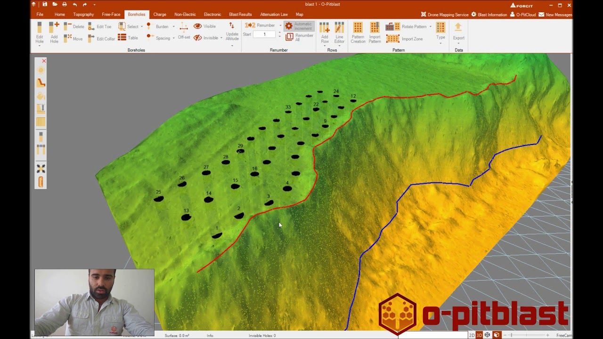
Task: Click the zoom slider in status bar
Action: (x=526, y=335)
